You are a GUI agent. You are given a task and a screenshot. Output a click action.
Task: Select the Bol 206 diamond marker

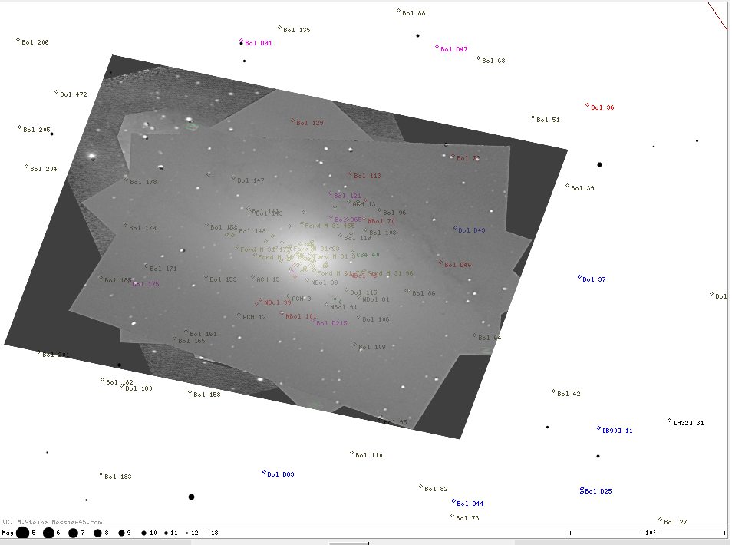pyautogui.click(x=18, y=40)
